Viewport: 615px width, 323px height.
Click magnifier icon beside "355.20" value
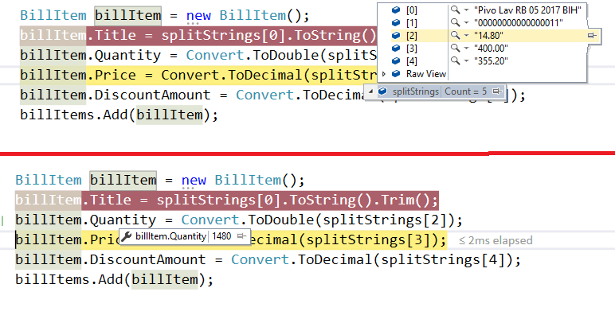point(454,61)
